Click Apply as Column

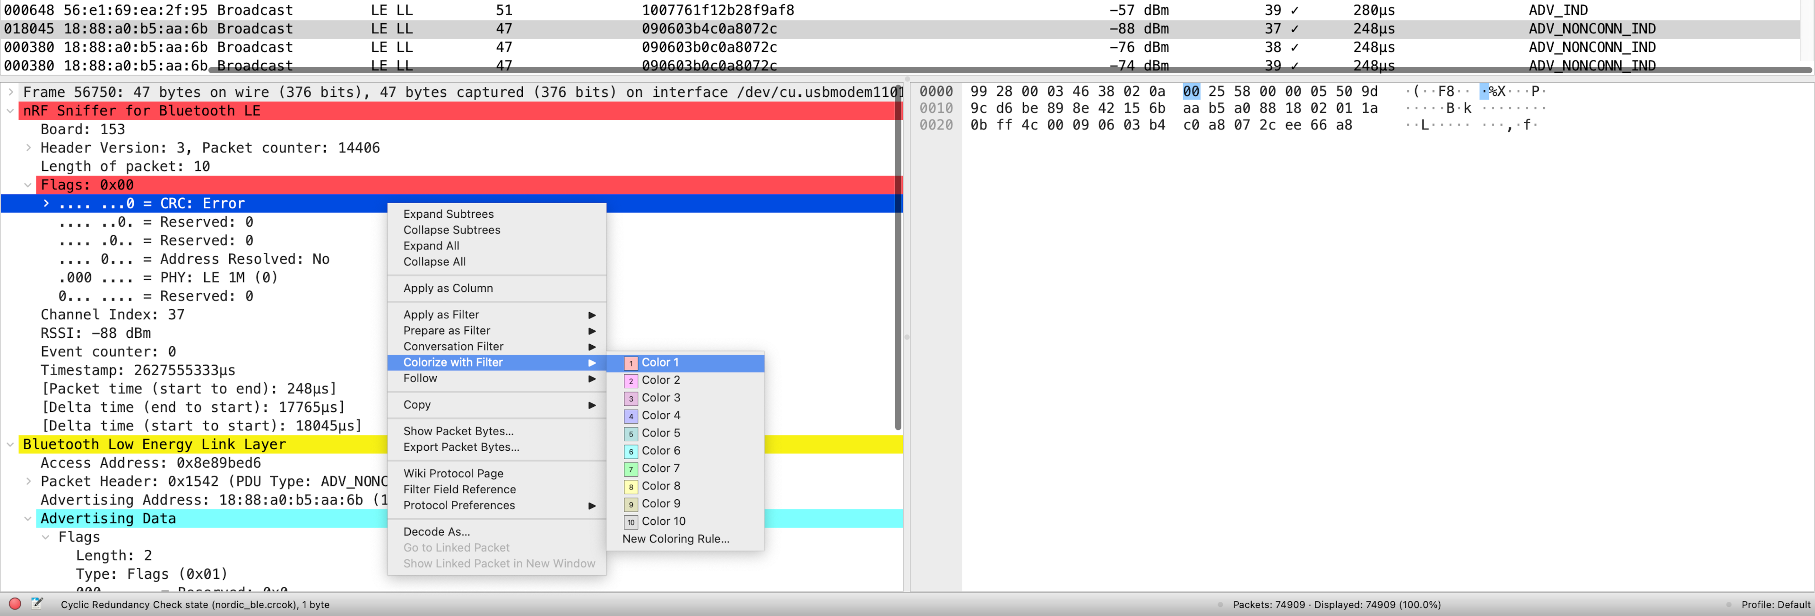click(x=448, y=288)
